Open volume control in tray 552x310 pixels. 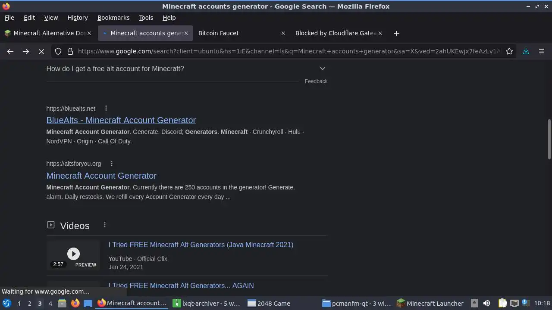486,304
